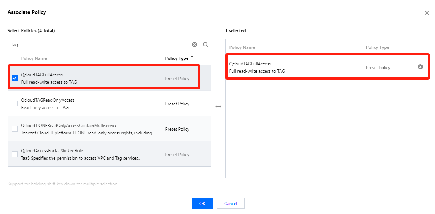Screen dimensions: 435x214
Task: Click the Policy Name header in selected panel
Action: click(242, 47)
